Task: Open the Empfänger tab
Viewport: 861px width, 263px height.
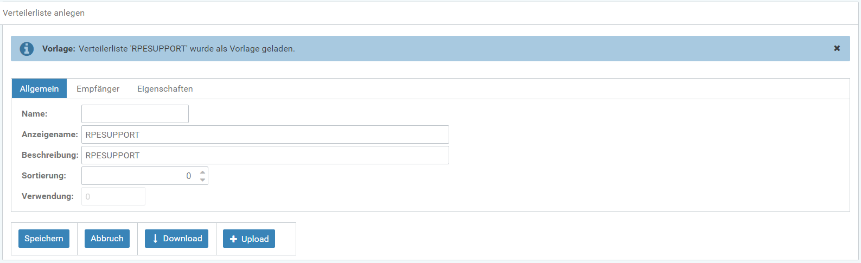Action: click(x=98, y=89)
